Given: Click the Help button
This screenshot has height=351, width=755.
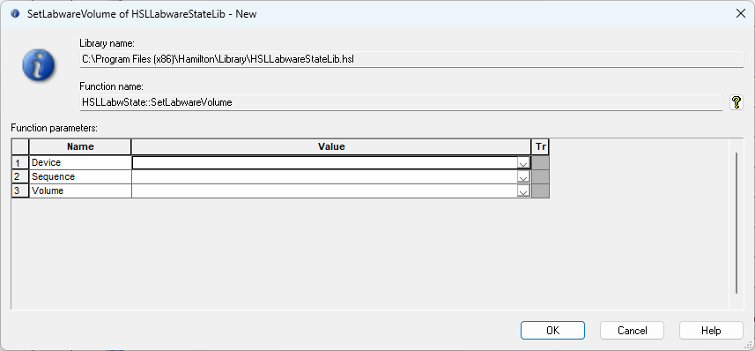Looking at the screenshot, I should pyautogui.click(x=711, y=330).
